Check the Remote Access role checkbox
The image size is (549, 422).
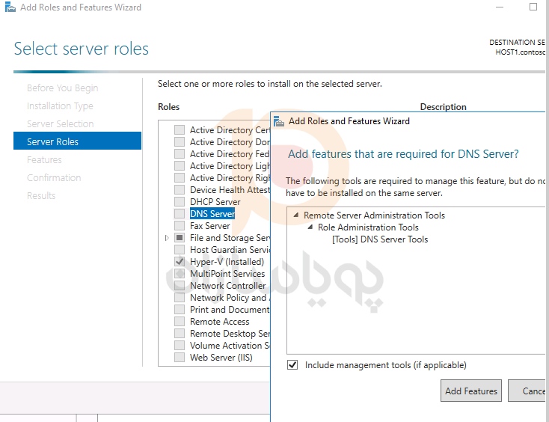point(180,322)
